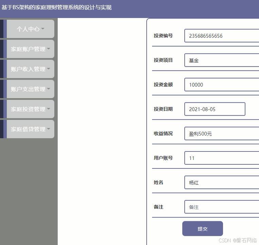The width and height of the screenshot is (259, 245).
Task: Click the 投资金额 field showing 10000
Action: [x=222, y=85]
